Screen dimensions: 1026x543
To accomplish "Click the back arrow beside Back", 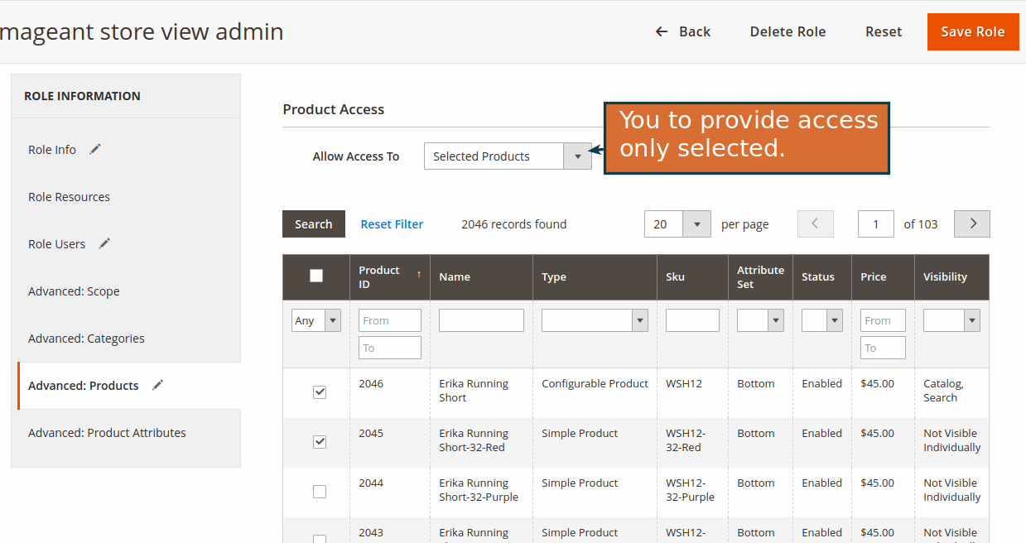I will point(660,31).
